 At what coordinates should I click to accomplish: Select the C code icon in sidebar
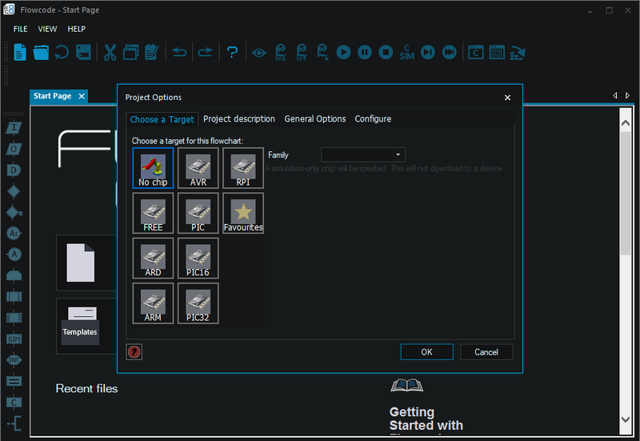(x=14, y=403)
